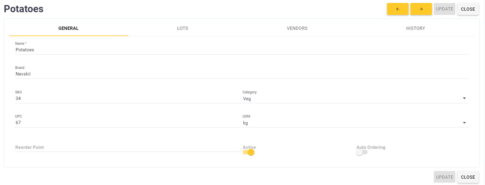Open the Vendors tab
This screenshot has height=185, width=485.
297,28
